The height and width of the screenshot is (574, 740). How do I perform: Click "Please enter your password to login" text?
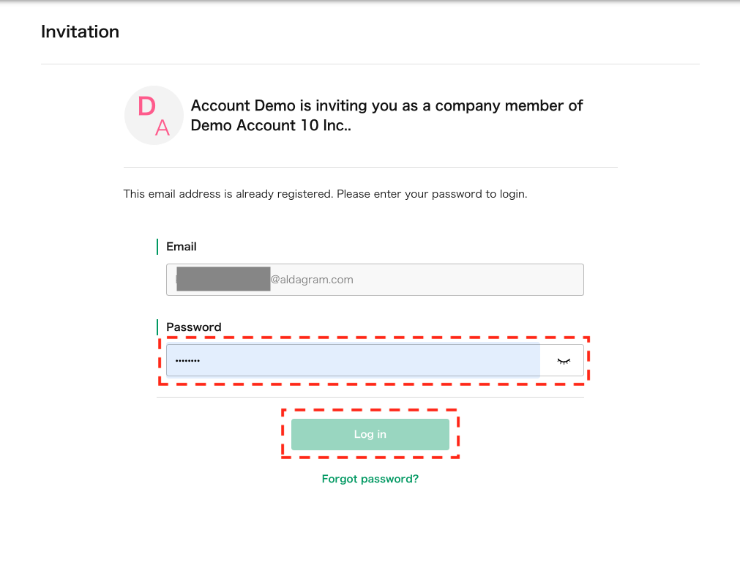click(x=432, y=194)
